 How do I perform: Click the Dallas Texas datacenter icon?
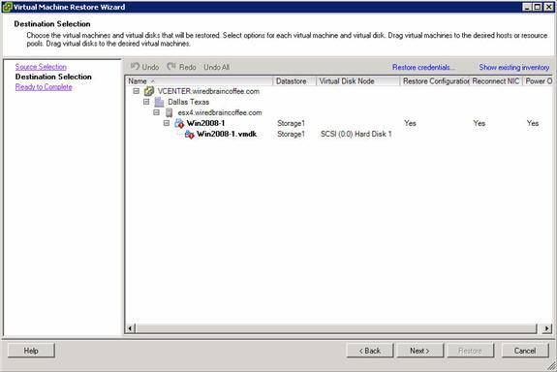[159, 102]
